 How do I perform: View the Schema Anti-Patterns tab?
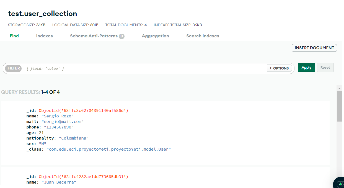point(94,36)
